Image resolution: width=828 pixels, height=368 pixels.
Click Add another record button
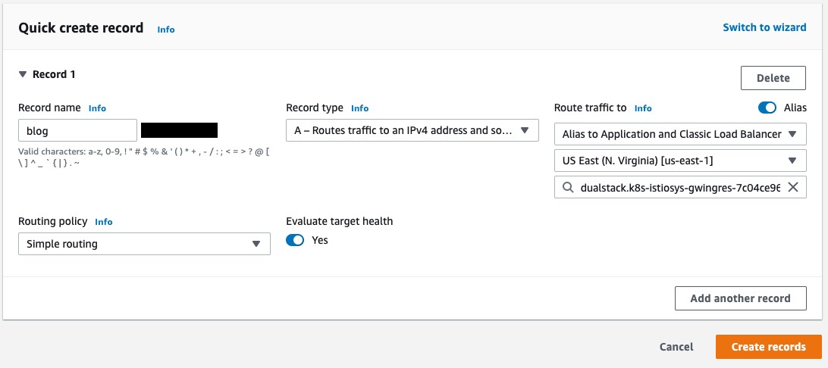[740, 298]
